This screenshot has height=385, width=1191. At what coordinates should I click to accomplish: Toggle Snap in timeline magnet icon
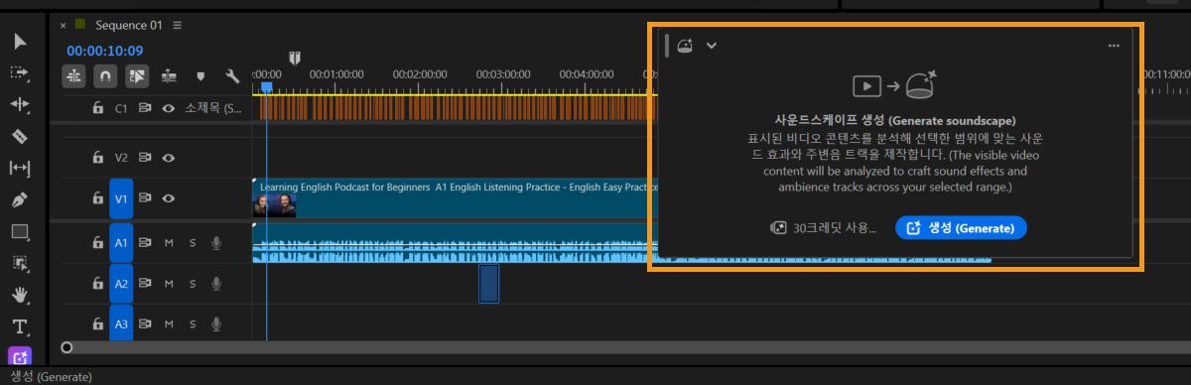(x=105, y=75)
